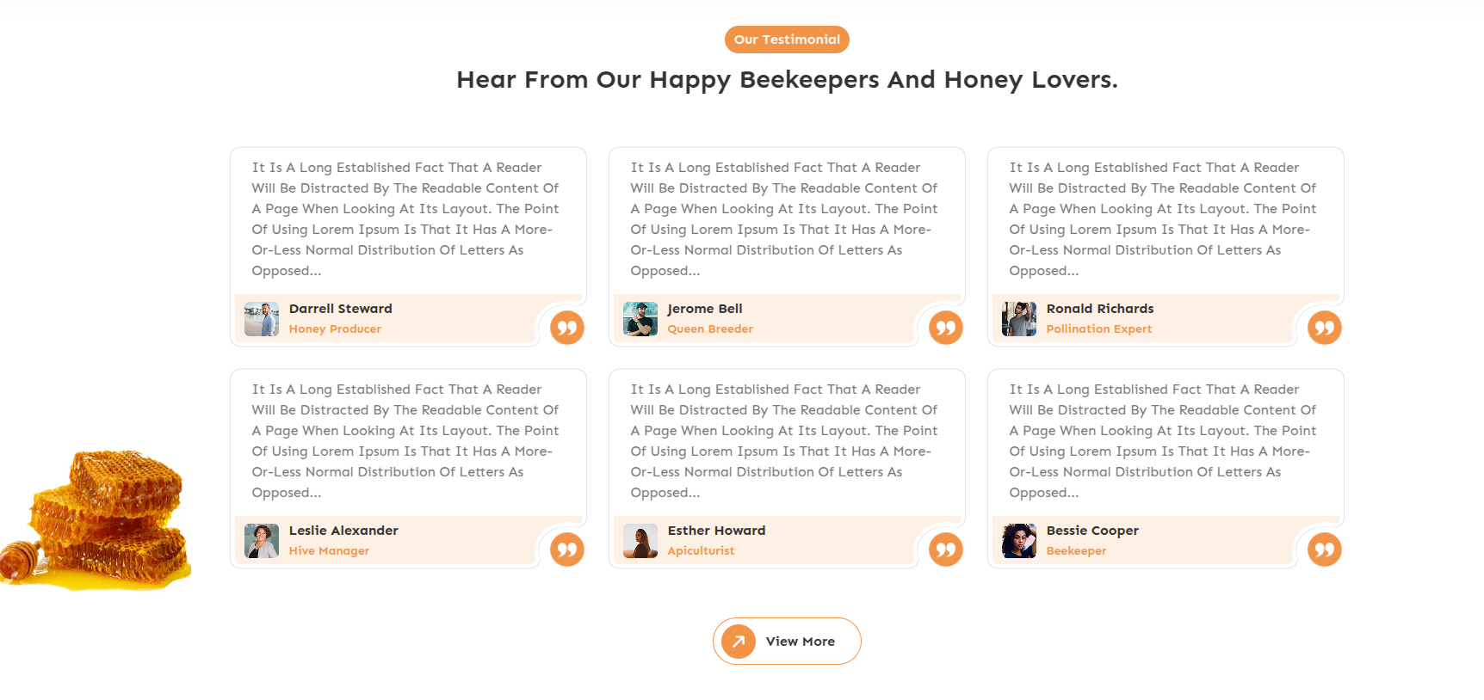Click the arrow icon in View More
1484x700 pixels.
pos(739,642)
